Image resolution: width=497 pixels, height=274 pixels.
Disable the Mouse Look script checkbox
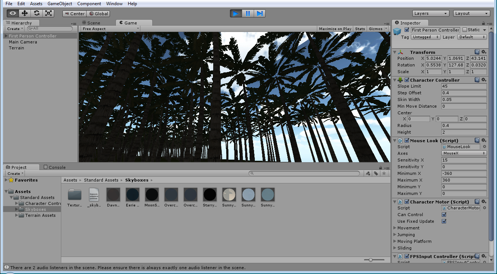tap(407, 140)
